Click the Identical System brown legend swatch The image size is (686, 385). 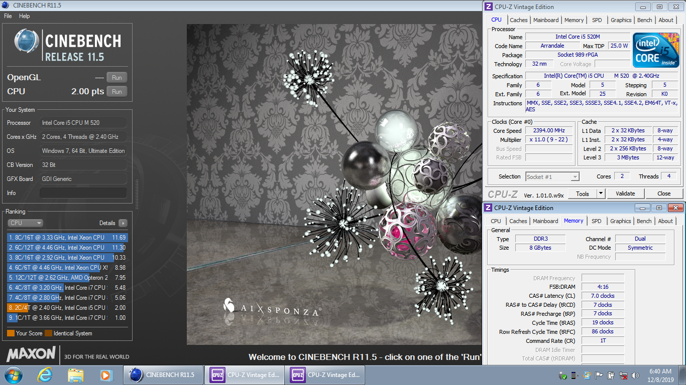(48, 333)
